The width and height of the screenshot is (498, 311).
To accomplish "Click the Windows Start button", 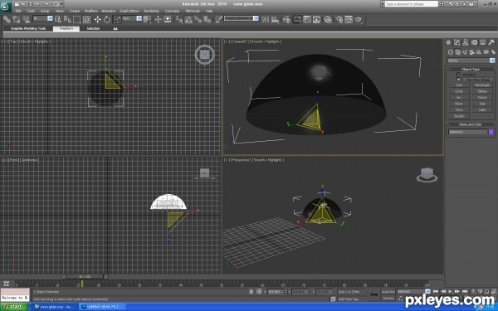I will click(x=13, y=307).
